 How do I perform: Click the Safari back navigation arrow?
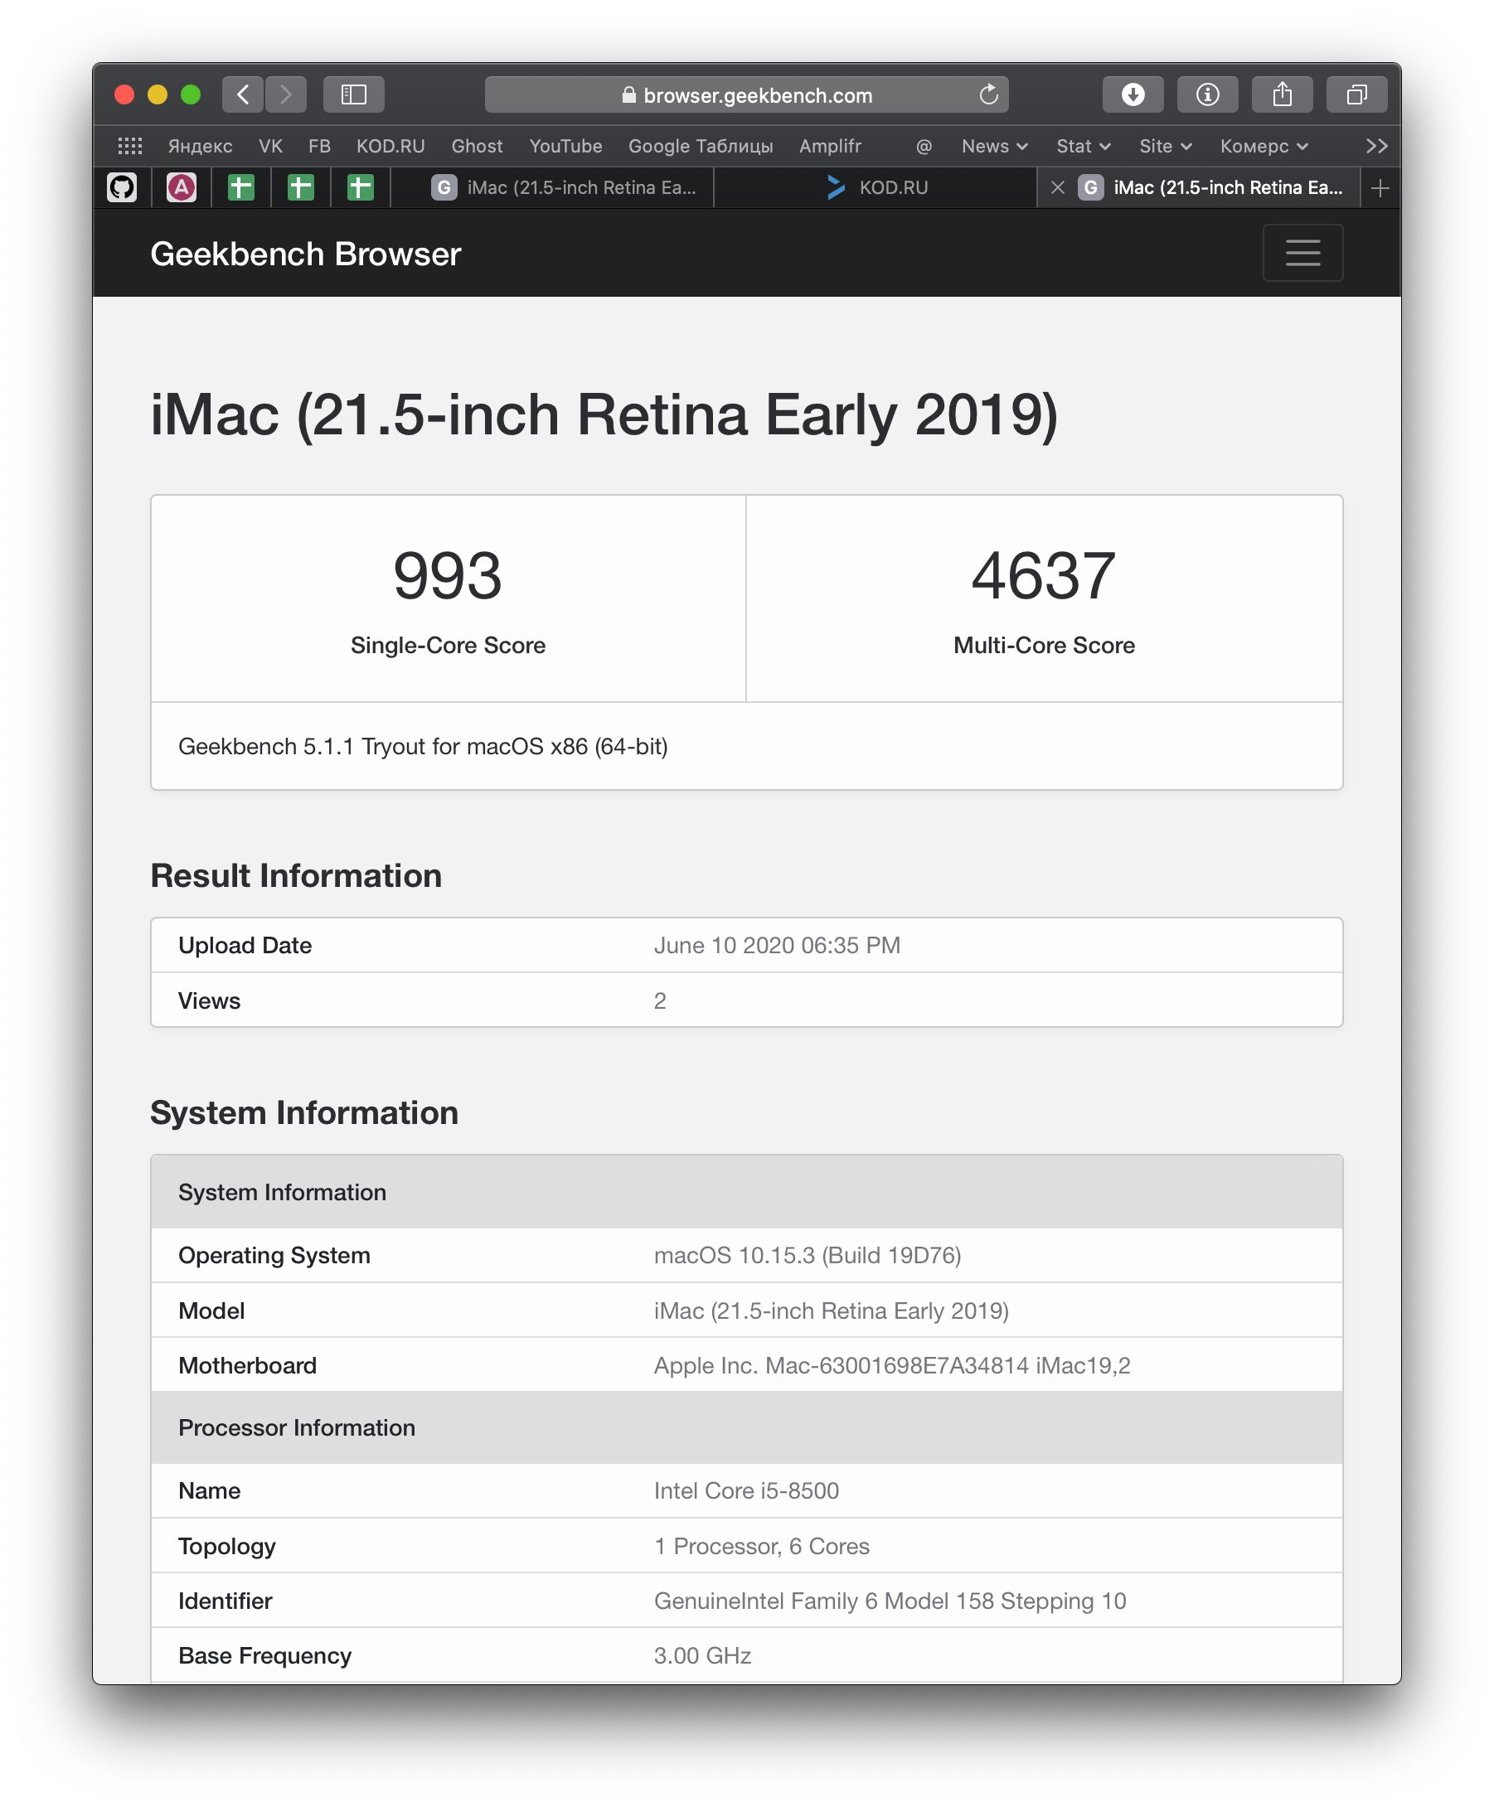tap(244, 94)
